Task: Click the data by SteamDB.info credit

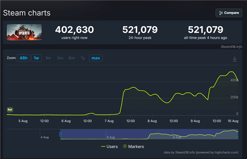Action: tap(201, 152)
